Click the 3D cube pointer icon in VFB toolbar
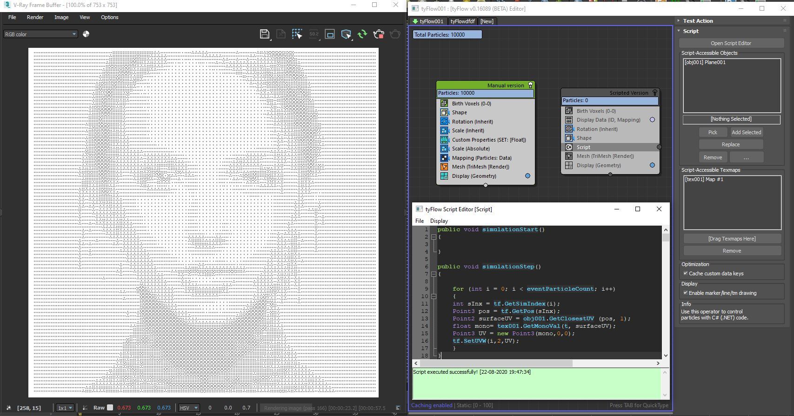The image size is (794, 416). [x=346, y=34]
